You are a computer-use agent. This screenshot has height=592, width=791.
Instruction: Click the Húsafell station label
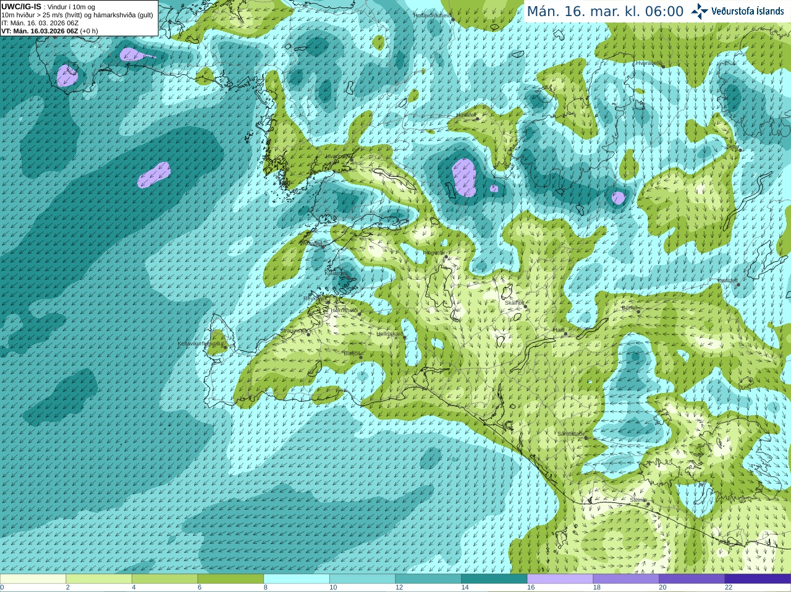[465, 115]
